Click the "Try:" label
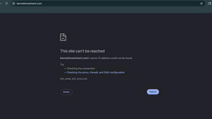This screenshot has height=119, width=212. point(62,65)
